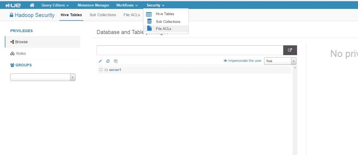Toggle Impersonate the user
This screenshot has height=155, width=358.
click(243, 61)
